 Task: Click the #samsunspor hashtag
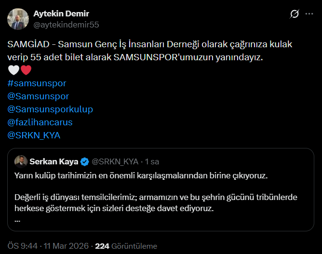pos(37,83)
